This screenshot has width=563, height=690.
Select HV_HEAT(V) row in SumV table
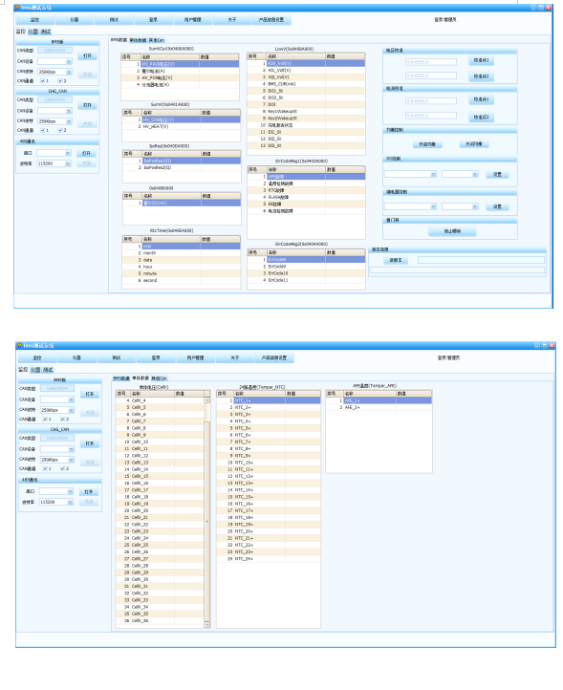click(x=181, y=127)
